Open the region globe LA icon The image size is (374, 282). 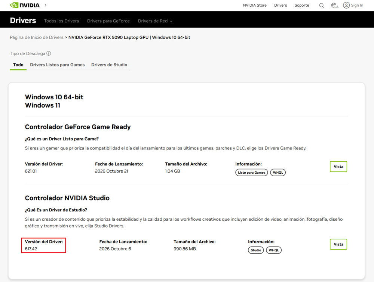point(334,6)
